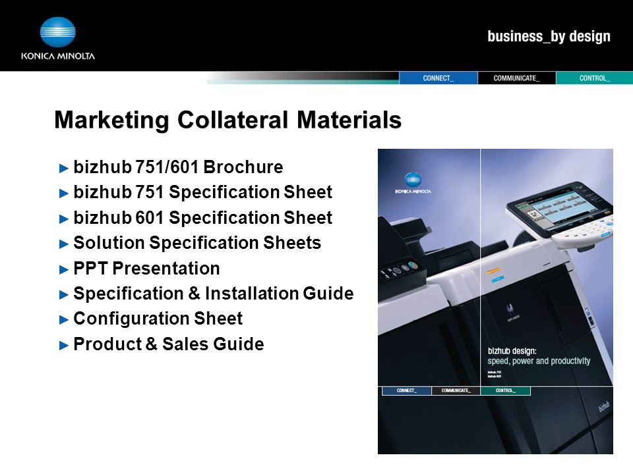This screenshot has width=633, height=474.
Task: Select the CONTROL_ tab in the header bar
Action: pyautogui.click(x=594, y=78)
